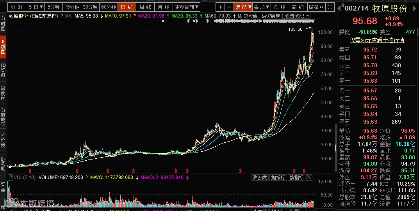Click the panel collapse handle right of chart
The width and height of the screenshot is (419, 211).
click(x=336, y=148)
